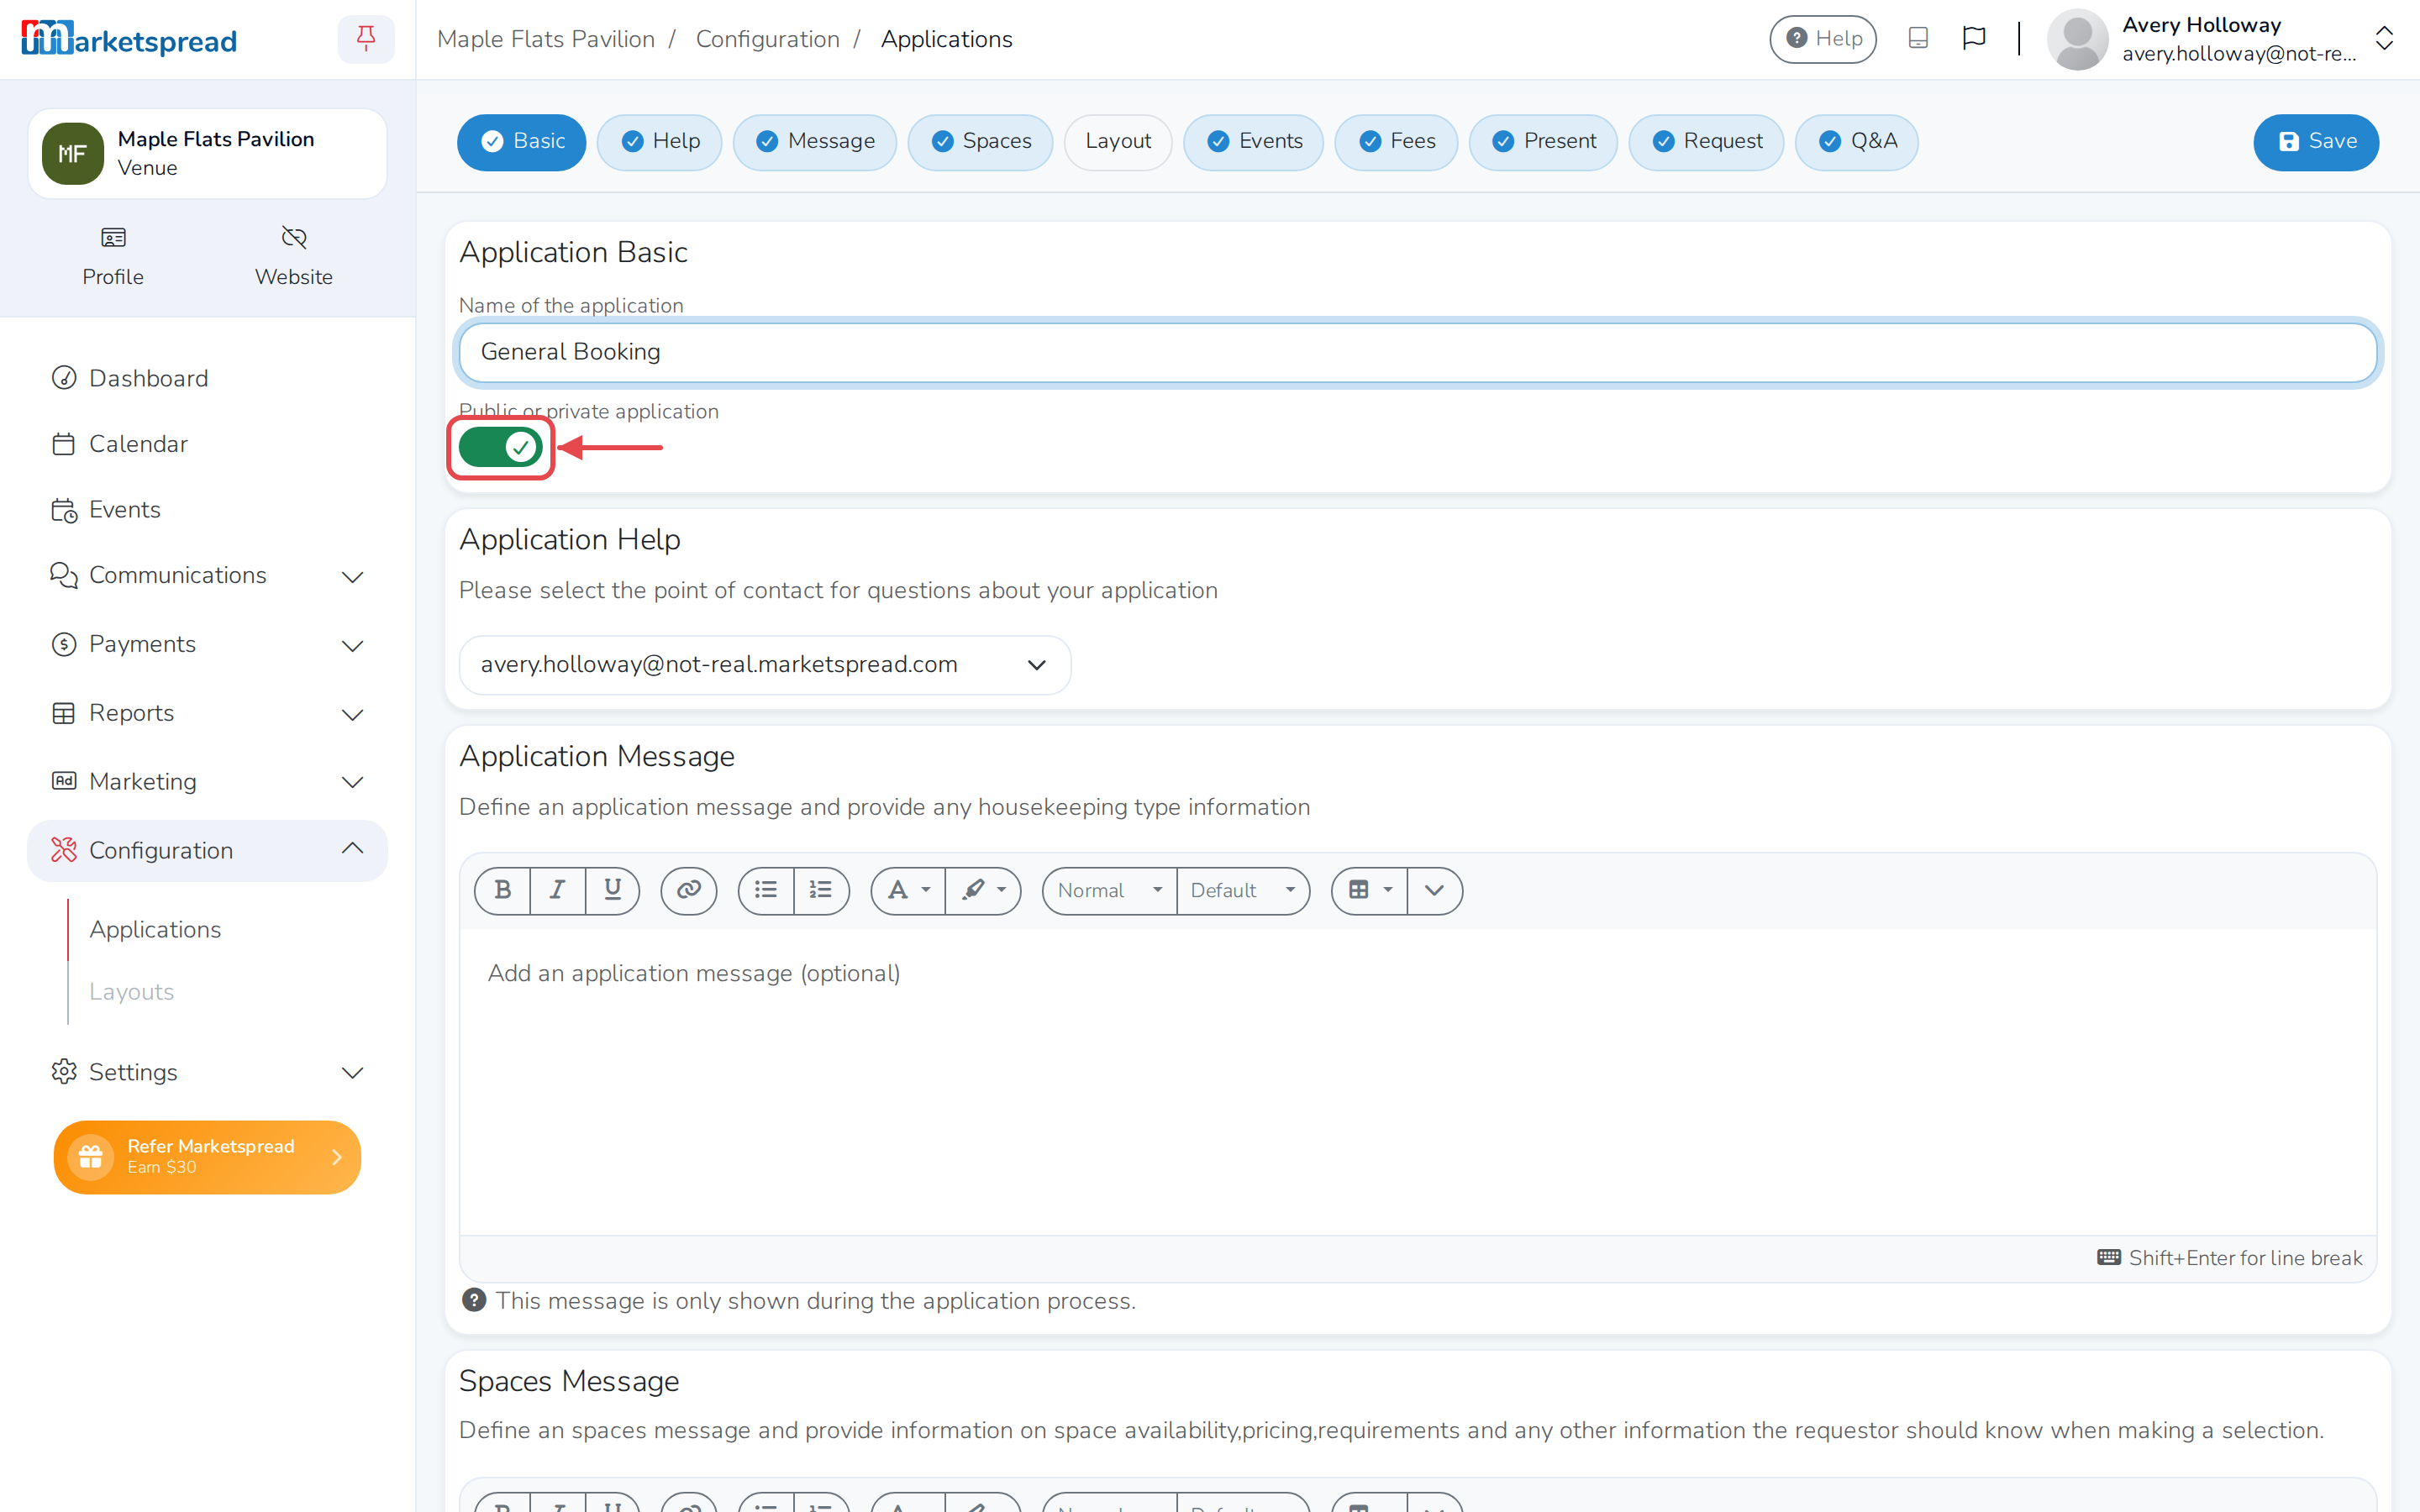Insert link in Application Message editor

(688, 890)
